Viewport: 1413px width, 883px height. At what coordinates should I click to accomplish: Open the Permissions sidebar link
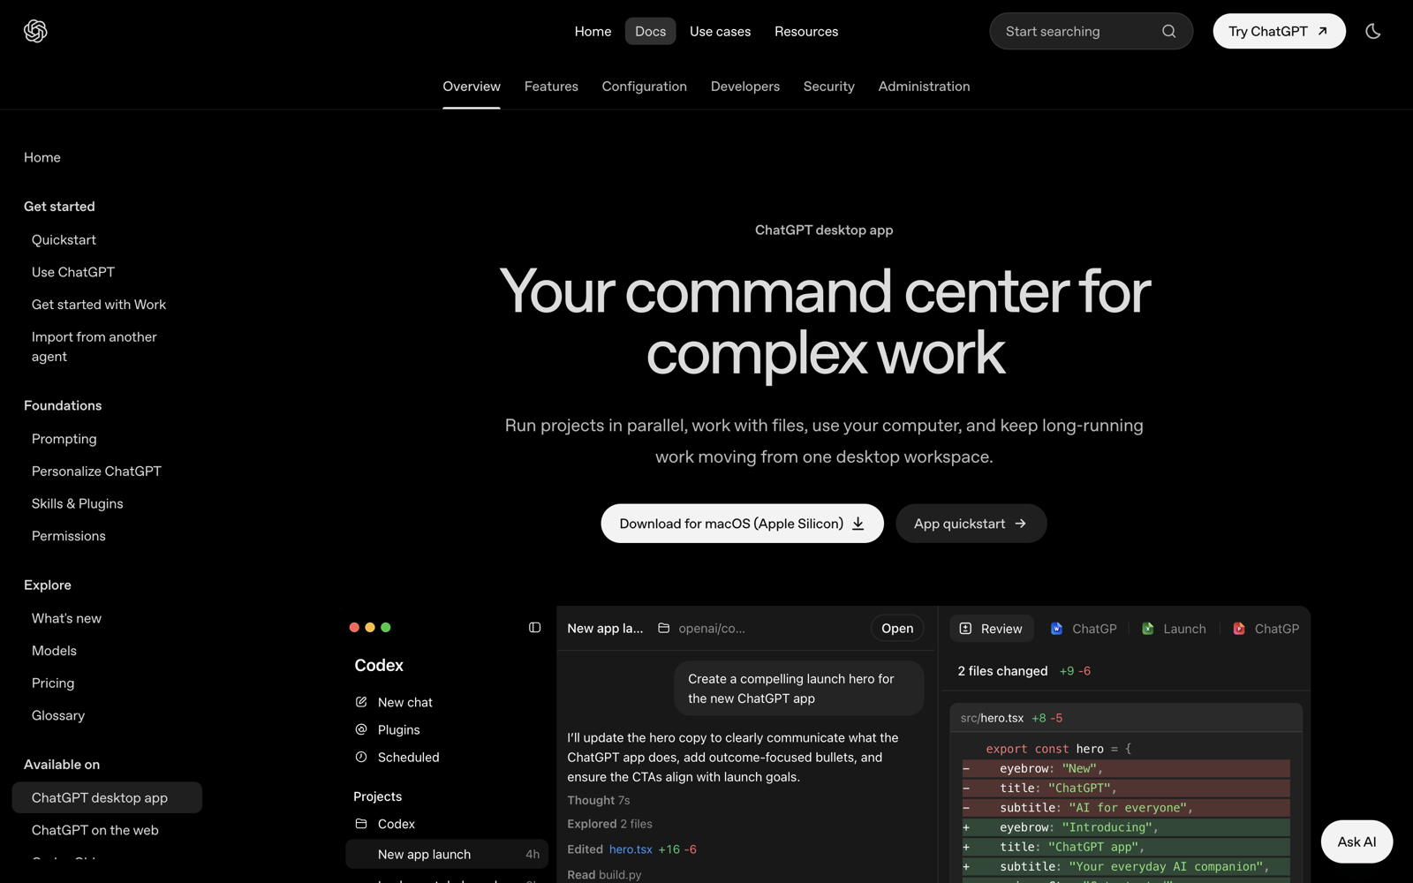pyautogui.click(x=69, y=536)
